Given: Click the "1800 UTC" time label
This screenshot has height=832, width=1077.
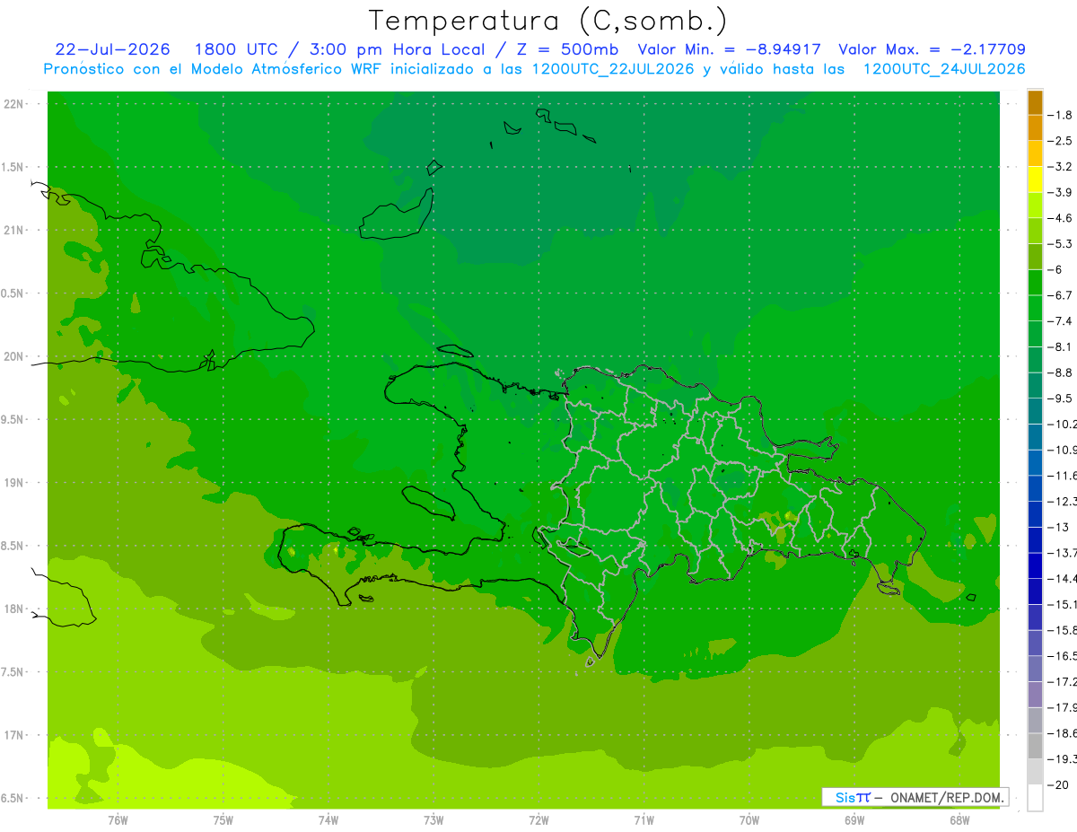Looking at the screenshot, I should pos(238,49).
